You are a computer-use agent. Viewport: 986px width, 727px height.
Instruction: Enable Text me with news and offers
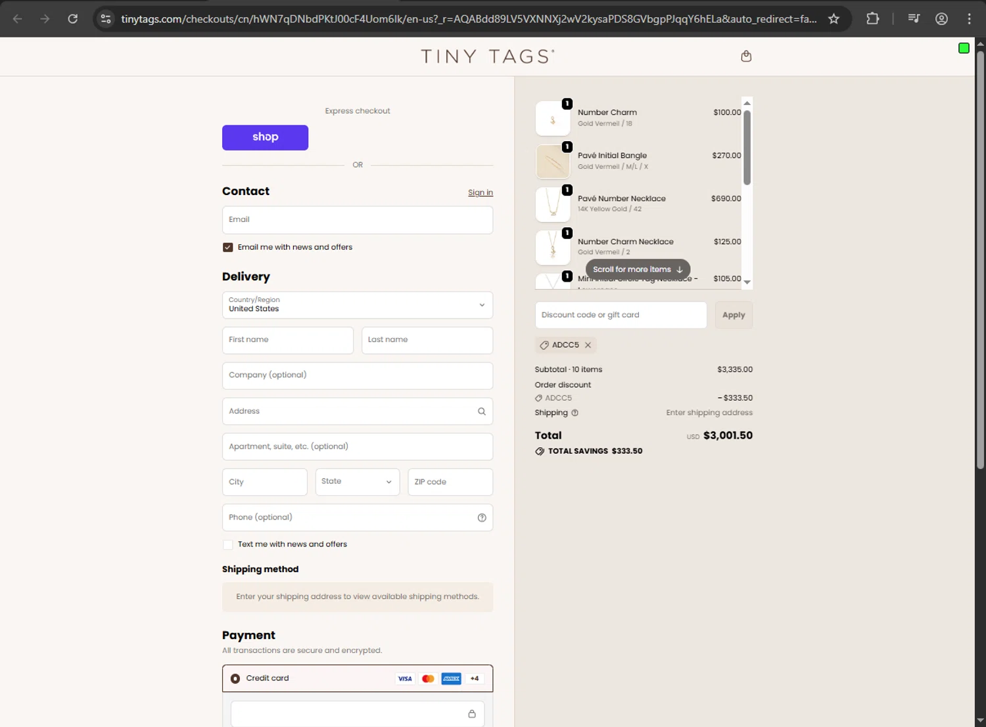coord(228,544)
